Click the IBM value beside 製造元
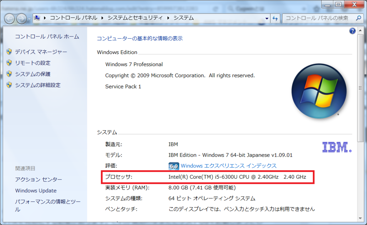Screen dimensions: 367x225 (173, 145)
